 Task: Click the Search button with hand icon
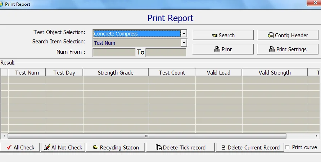pyautogui.click(x=223, y=35)
